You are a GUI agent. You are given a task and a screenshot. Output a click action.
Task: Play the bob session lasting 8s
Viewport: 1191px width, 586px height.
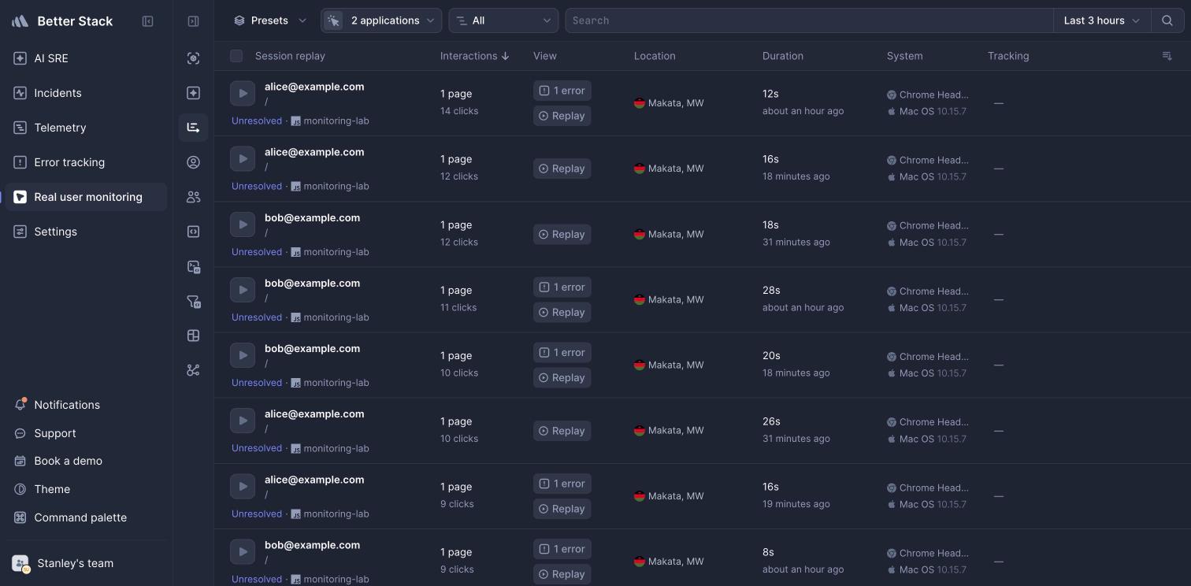pos(243,551)
